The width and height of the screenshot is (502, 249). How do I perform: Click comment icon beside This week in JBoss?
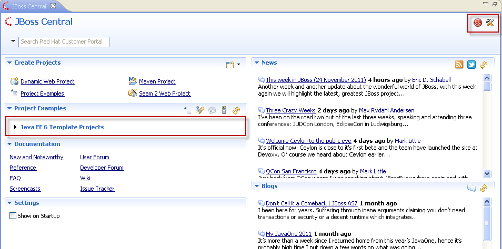coord(261,80)
